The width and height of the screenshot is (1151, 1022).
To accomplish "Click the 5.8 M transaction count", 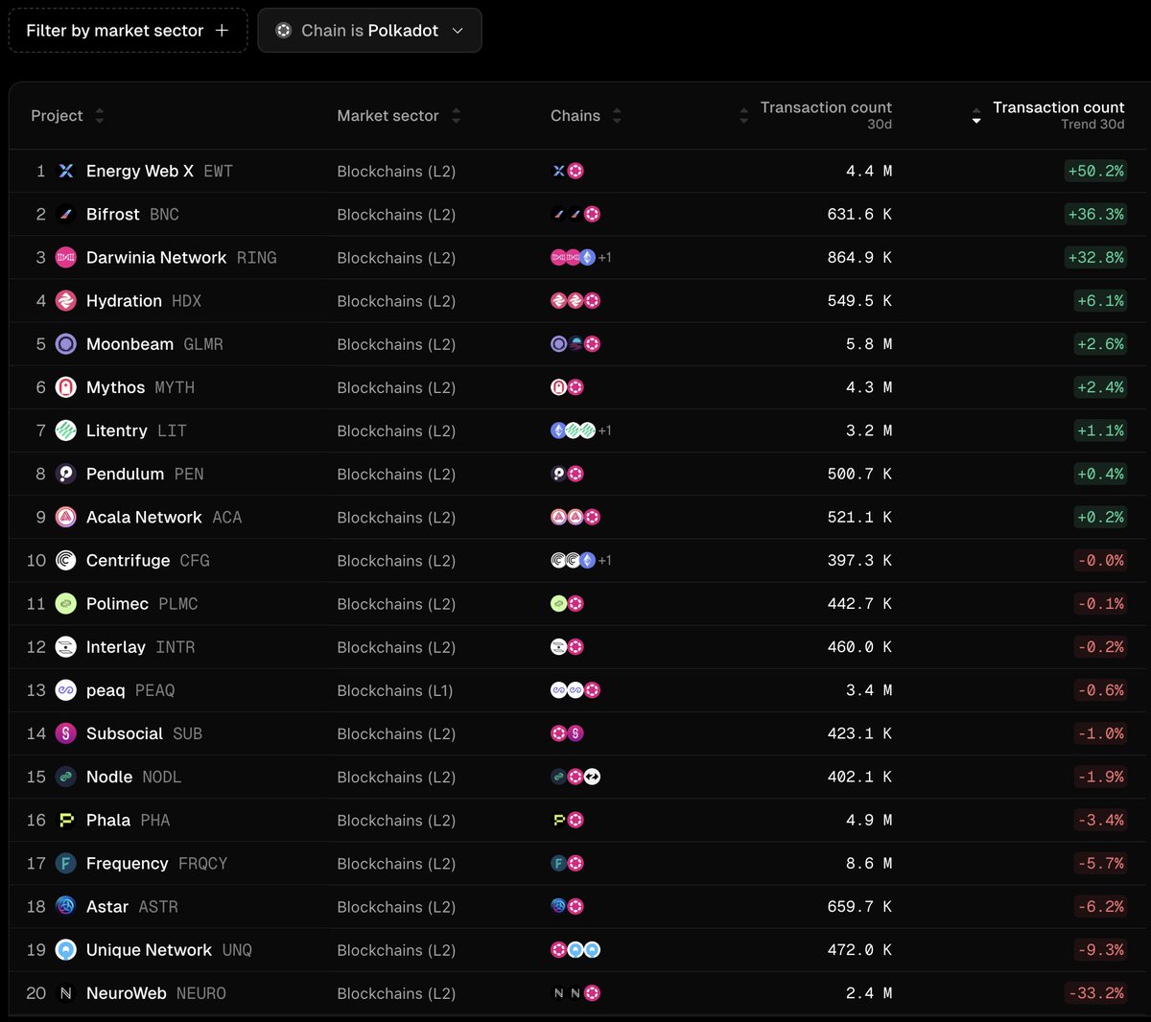I will point(869,343).
